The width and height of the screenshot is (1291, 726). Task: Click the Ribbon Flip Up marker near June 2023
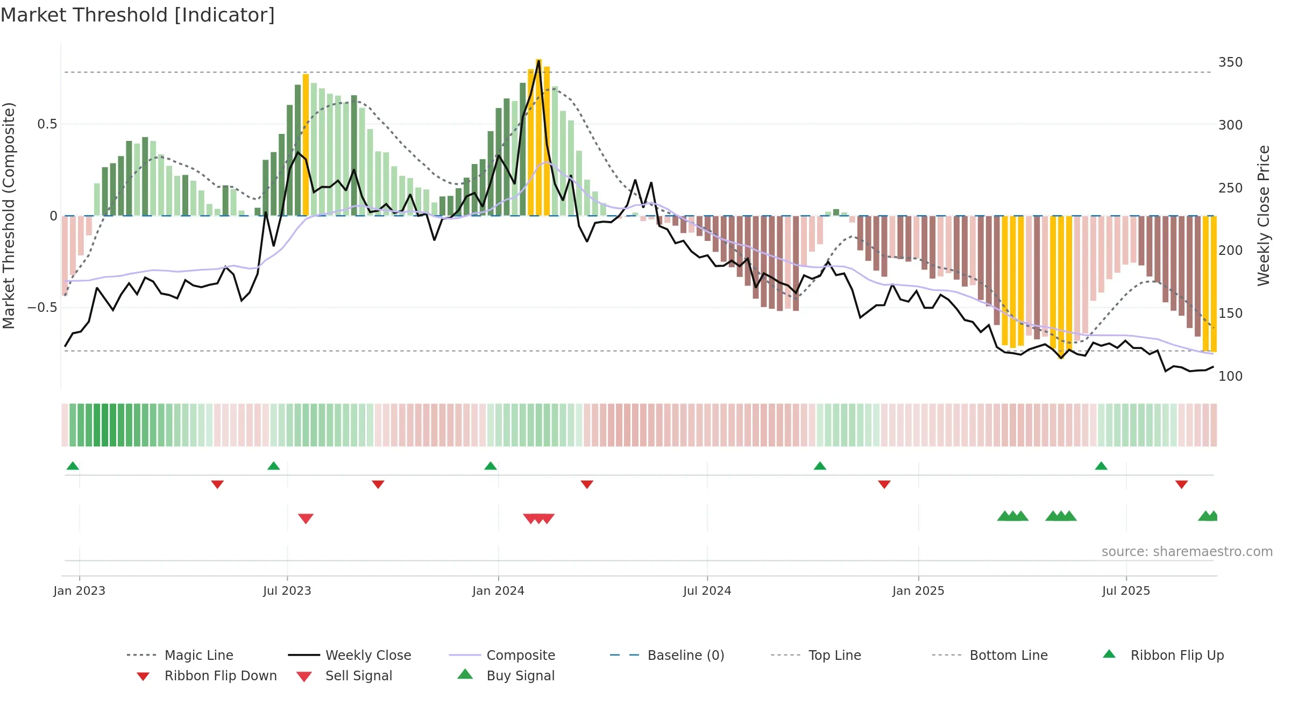tap(273, 466)
